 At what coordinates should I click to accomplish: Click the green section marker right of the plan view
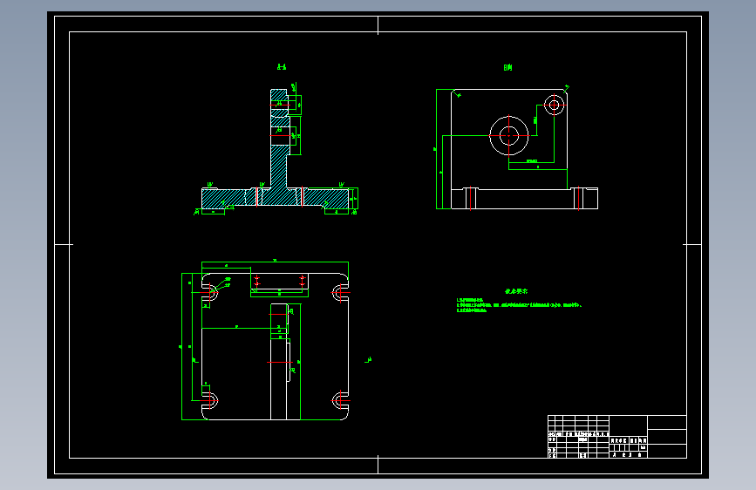click(x=368, y=360)
